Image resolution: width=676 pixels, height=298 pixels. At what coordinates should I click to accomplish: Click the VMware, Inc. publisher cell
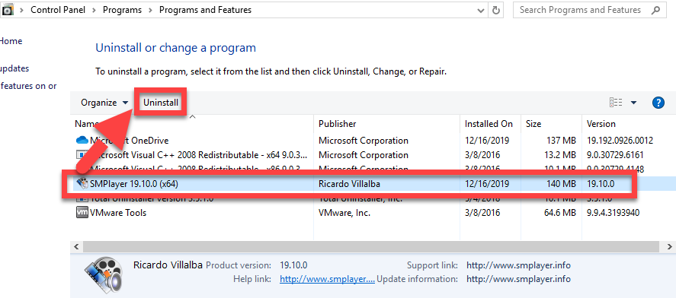click(344, 212)
